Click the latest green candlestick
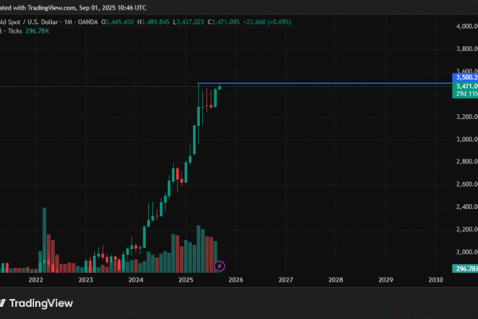 pos(219,87)
